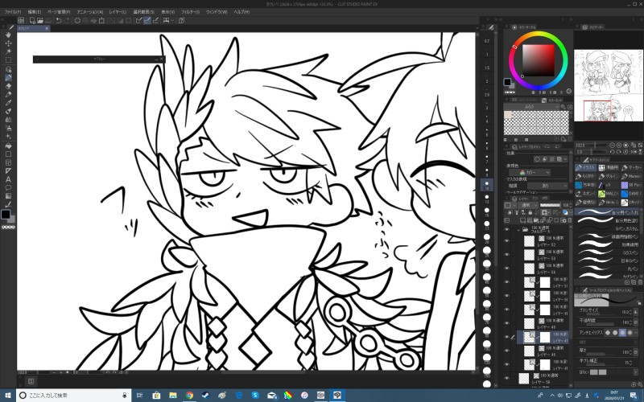Toggle visibility of the selected layer 47
Viewport: 644px width, 402px height.
click(x=507, y=337)
